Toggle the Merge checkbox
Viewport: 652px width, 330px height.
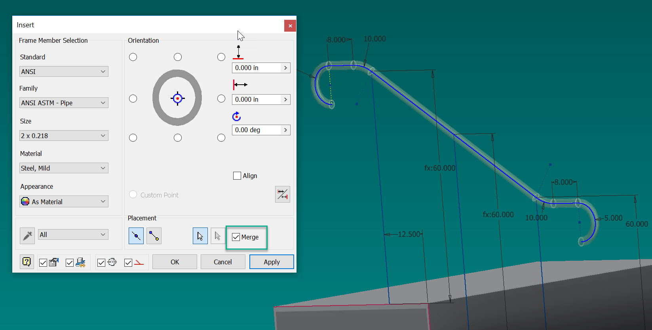pos(236,237)
